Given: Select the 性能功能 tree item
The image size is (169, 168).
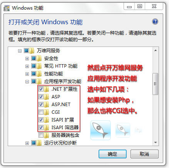Looking at the screenshot, I should tap(54, 74).
